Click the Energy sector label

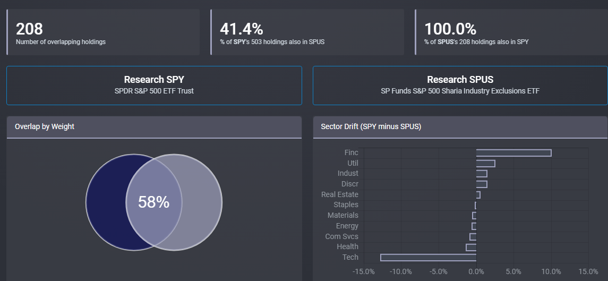(x=347, y=226)
